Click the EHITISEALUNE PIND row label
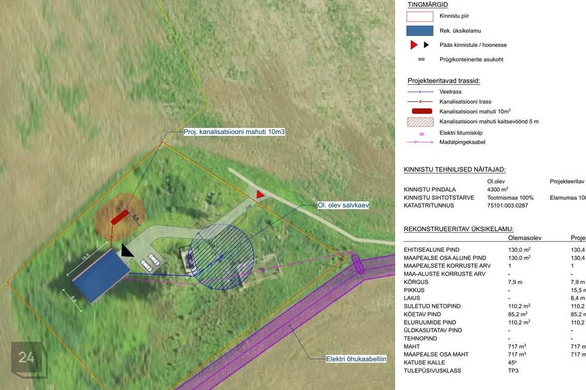 (x=432, y=250)
